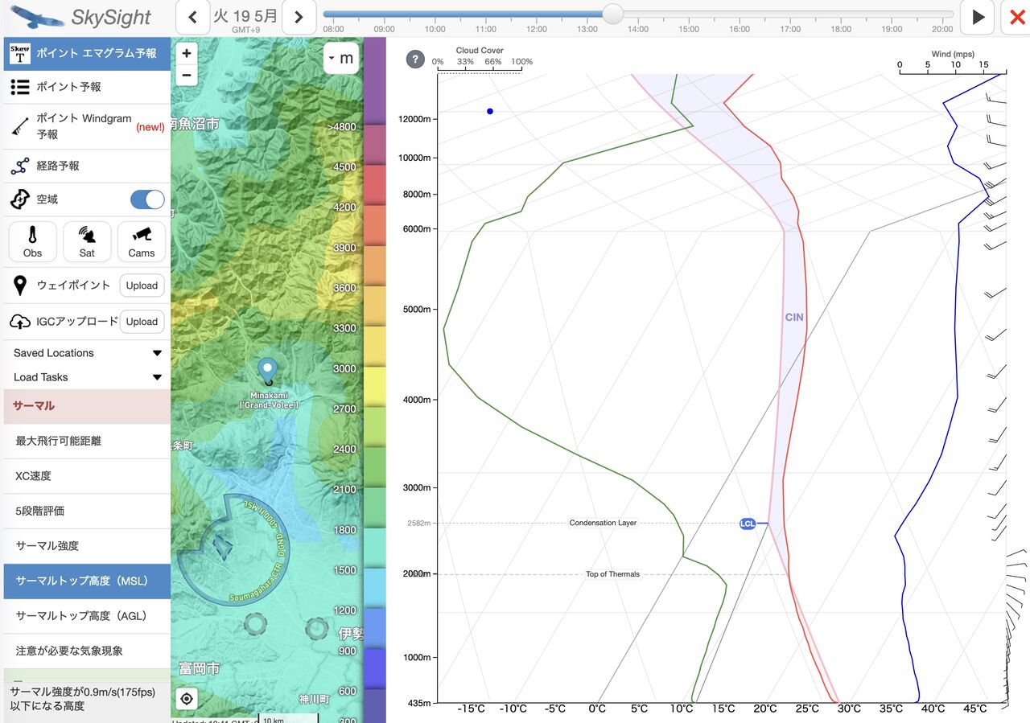This screenshot has height=723, width=1030.
Task: Click the 火 19 5月 date display
Action: (x=245, y=17)
